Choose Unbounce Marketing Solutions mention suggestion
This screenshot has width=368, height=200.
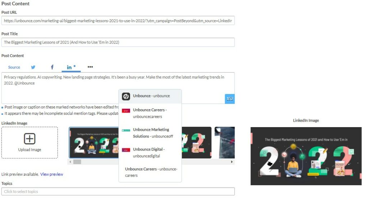pos(150,133)
